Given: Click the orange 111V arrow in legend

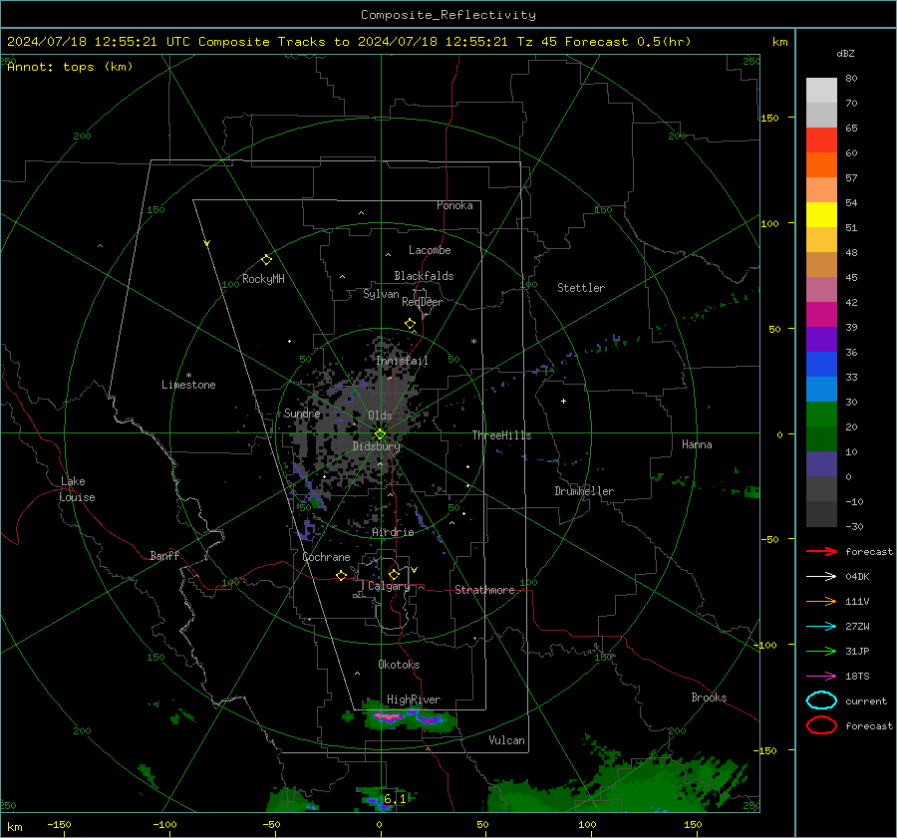Looking at the screenshot, I should [x=821, y=601].
